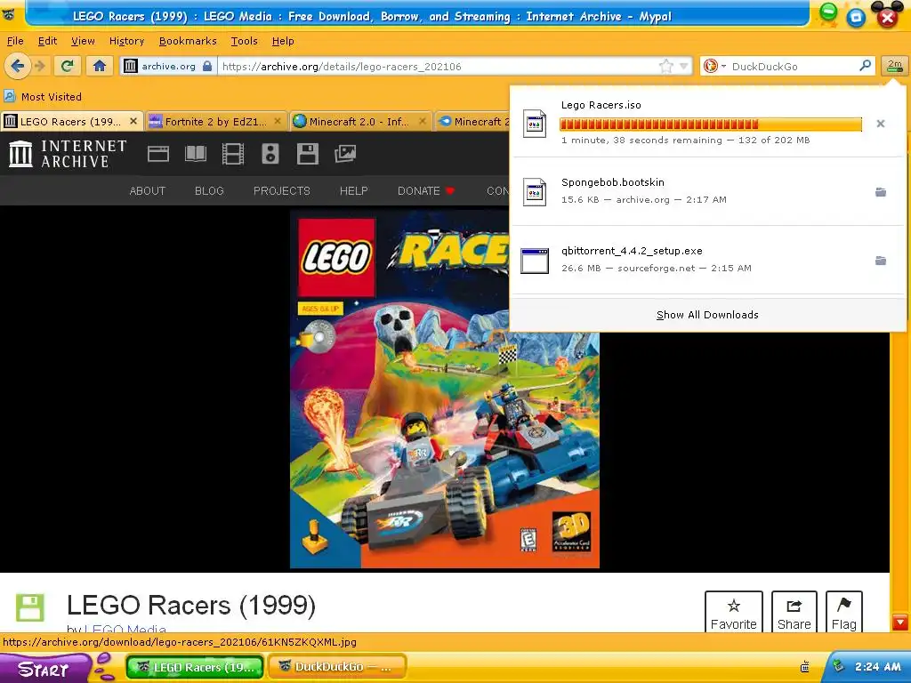Open the Audio speaker icon
This screenshot has height=683, width=911.
(x=270, y=154)
